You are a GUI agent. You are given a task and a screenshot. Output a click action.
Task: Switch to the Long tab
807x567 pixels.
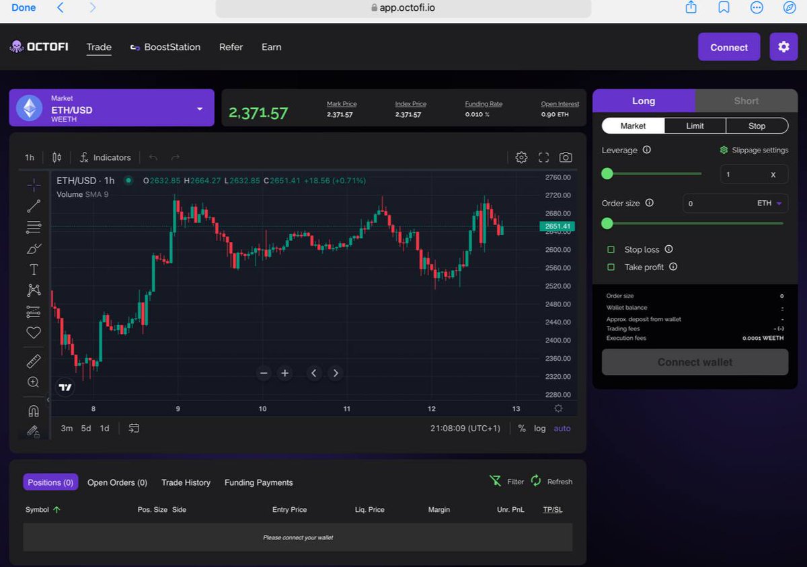coord(644,101)
